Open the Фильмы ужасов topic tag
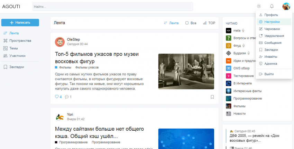The image size is (294, 149). coord(87,67)
